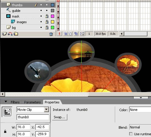Select the Properties tab
151x137 pixels.
pyautogui.click(x=52, y=102)
